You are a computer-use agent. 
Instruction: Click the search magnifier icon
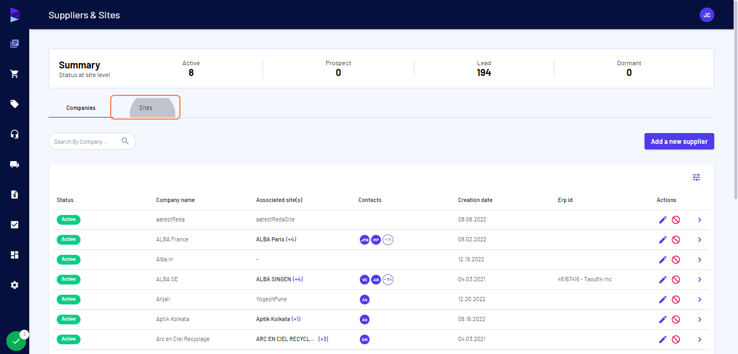click(125, 141)
